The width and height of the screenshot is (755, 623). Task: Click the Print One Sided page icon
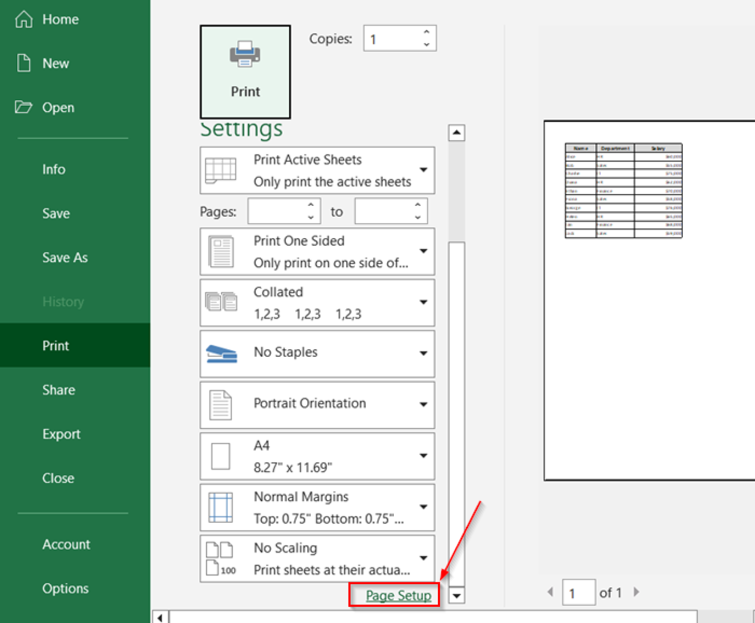(221, 251)
